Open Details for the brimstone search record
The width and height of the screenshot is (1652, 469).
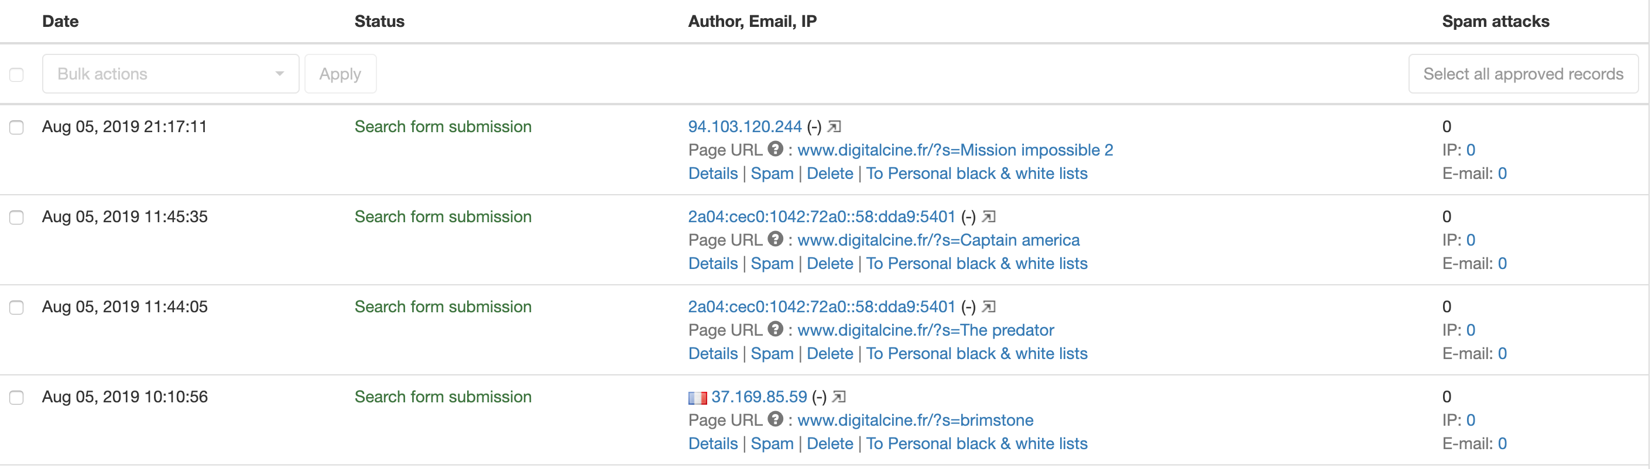point(712,443)
